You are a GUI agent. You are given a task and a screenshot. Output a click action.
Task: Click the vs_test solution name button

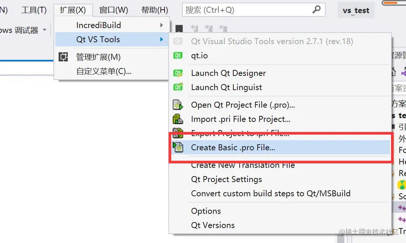point(356,10)
